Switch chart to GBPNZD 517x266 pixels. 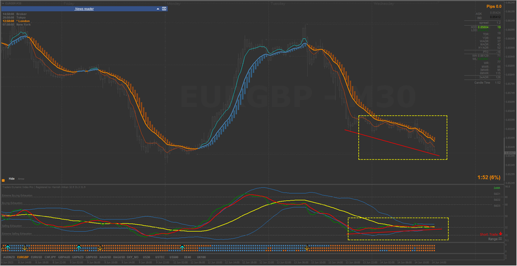[78, 257]
